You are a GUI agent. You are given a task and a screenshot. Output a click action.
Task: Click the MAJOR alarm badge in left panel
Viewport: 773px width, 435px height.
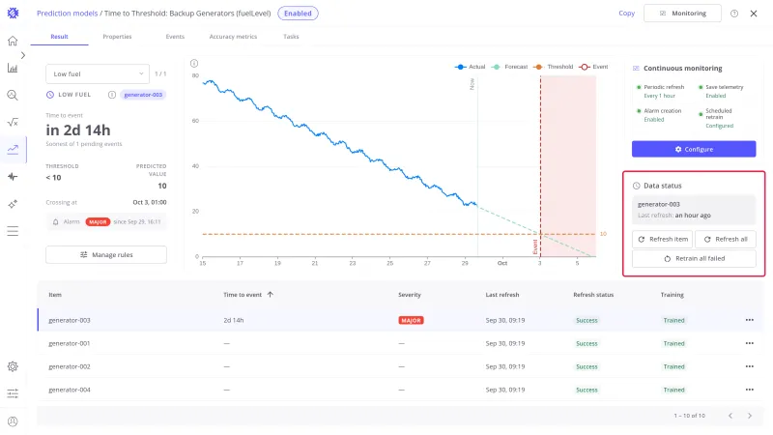98,222
